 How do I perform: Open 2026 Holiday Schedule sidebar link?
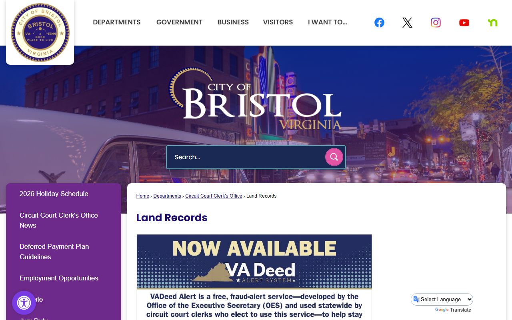(54, 194)
